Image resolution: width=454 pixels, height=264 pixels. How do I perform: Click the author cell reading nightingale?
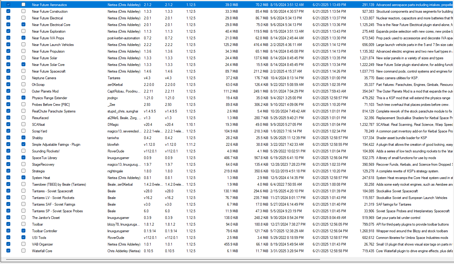pyautogui.click(x=115, y=171)
